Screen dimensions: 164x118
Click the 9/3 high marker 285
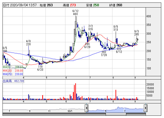coord(137,34)
